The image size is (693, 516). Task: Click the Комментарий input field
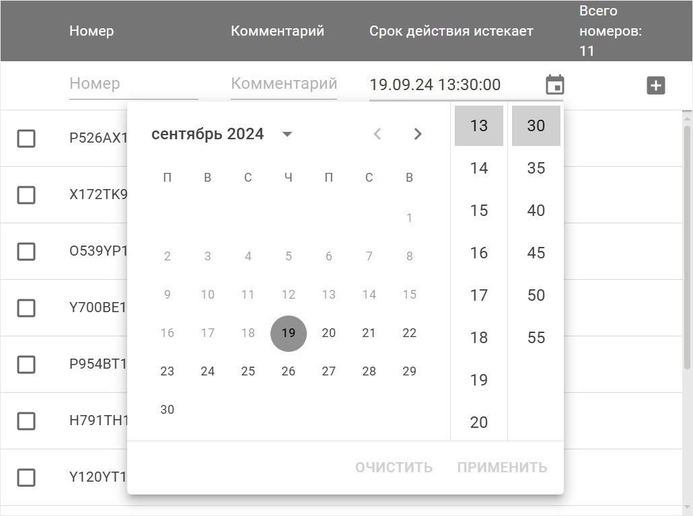[283, 84]
